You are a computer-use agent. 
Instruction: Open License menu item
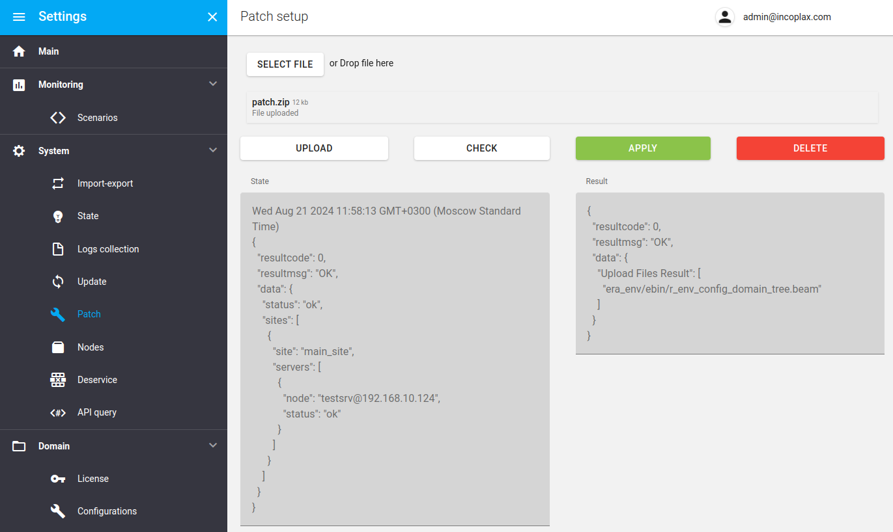[113, 479]
